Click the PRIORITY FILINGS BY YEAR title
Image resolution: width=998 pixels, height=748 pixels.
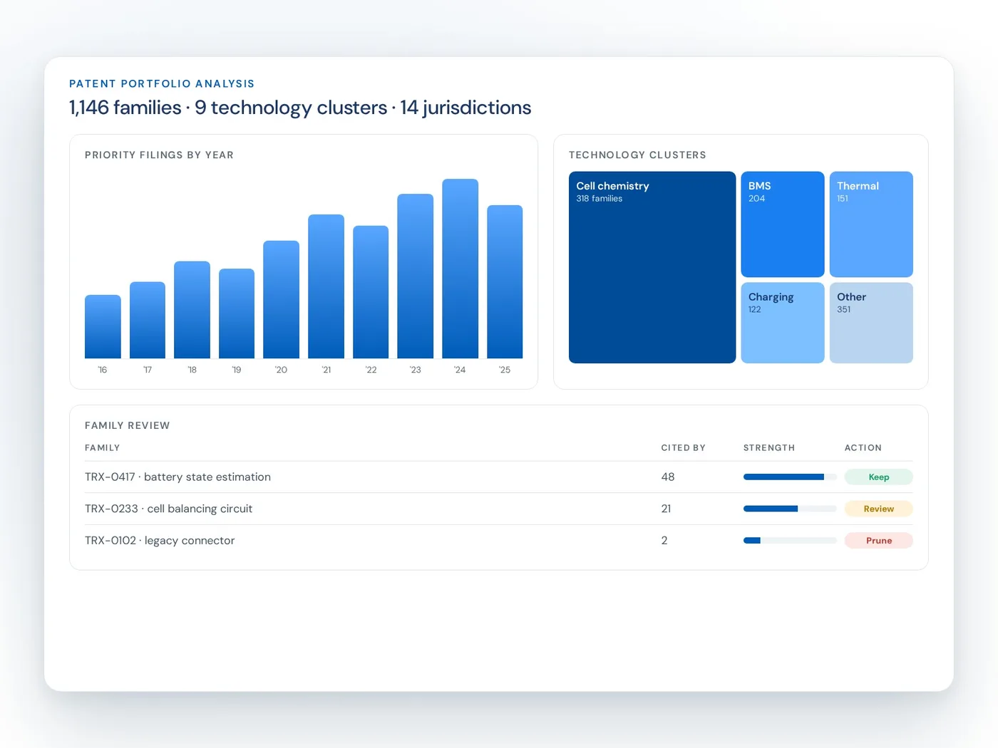159,155
